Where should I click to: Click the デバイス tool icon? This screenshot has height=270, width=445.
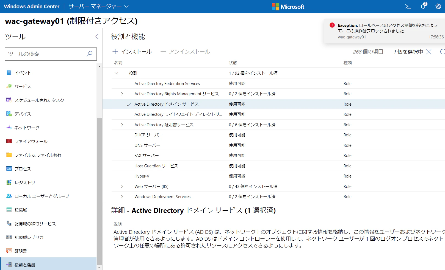[x=9, y=114]
